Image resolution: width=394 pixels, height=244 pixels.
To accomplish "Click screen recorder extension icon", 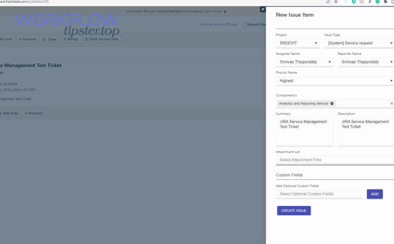I will coord(362,2).
